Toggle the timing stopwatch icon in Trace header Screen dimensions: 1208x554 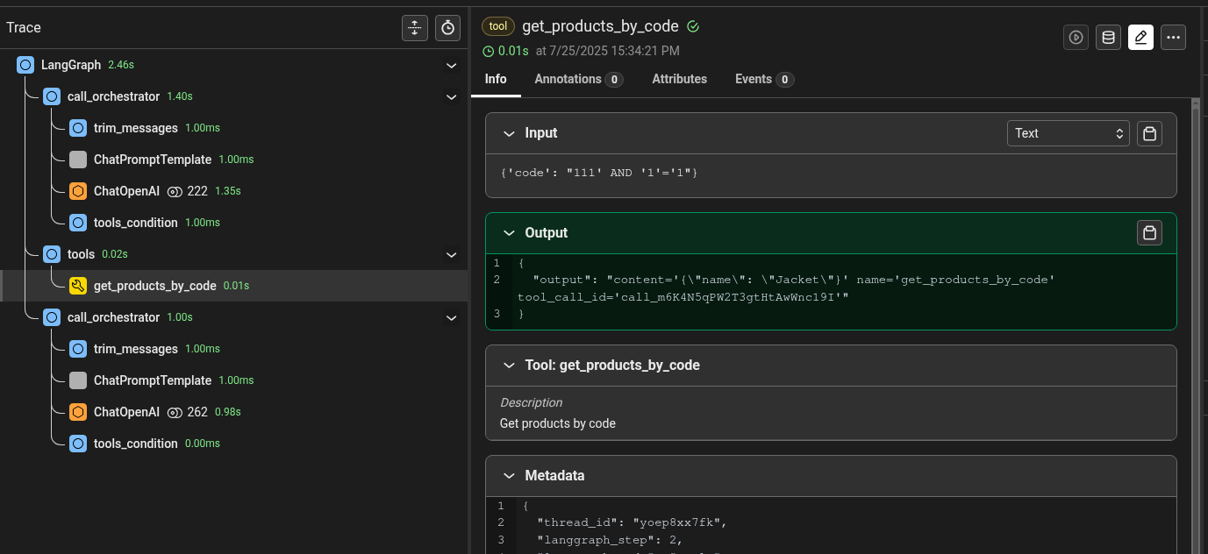[x=447, y=28]
